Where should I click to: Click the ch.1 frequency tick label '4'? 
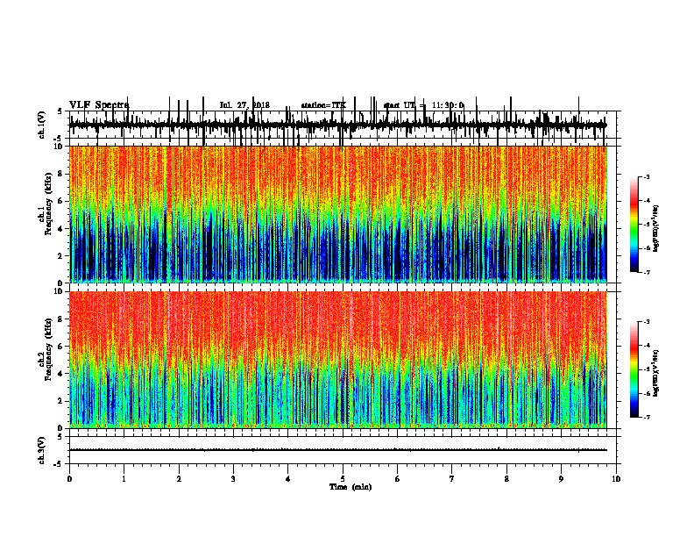pos(61,229)
